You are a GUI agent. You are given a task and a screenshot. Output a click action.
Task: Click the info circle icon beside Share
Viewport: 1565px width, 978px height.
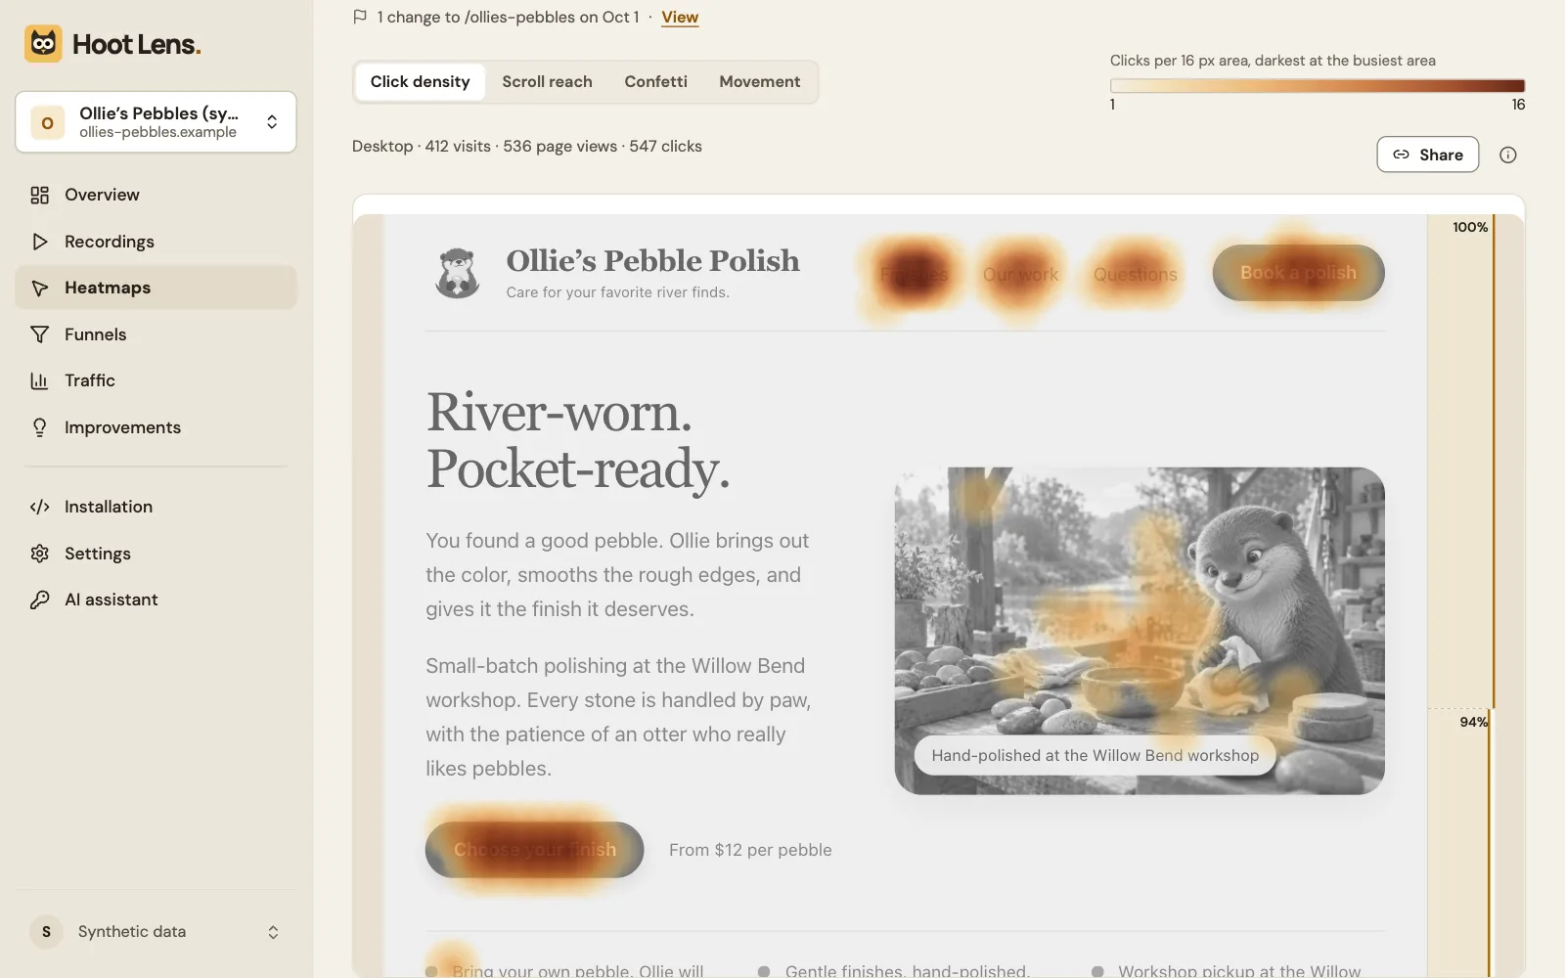point(1508,155)
